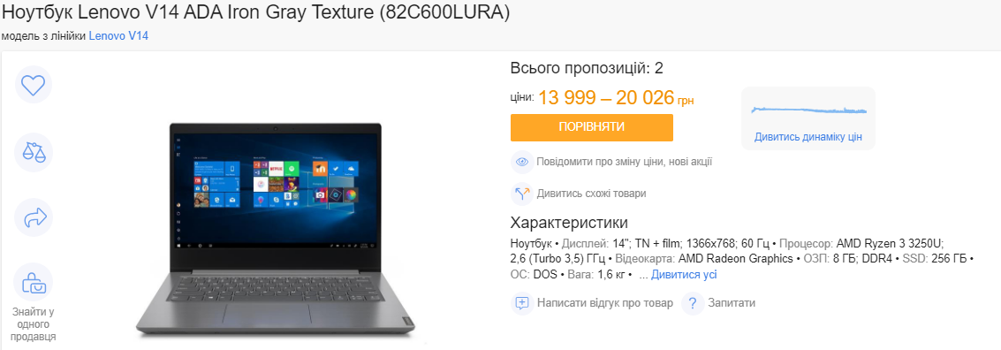Viewport: 1001px width, 350px height.
Task: Share the product via arrow icon
Action: click(x=34, y=217)
